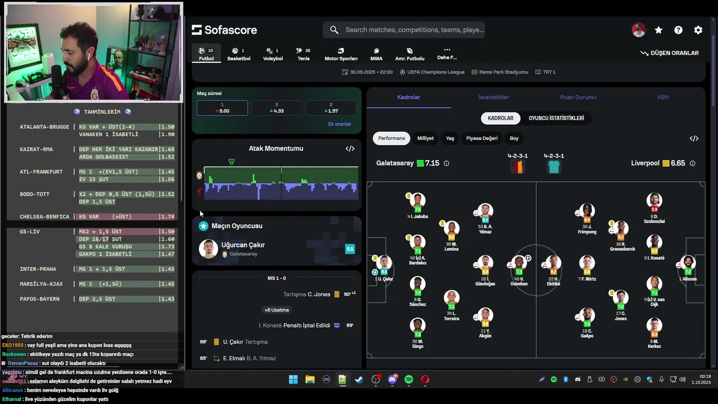This screenshot has width=718, height=404.
Task: Select Motor Sporları category
Action: tap(341, 54)
